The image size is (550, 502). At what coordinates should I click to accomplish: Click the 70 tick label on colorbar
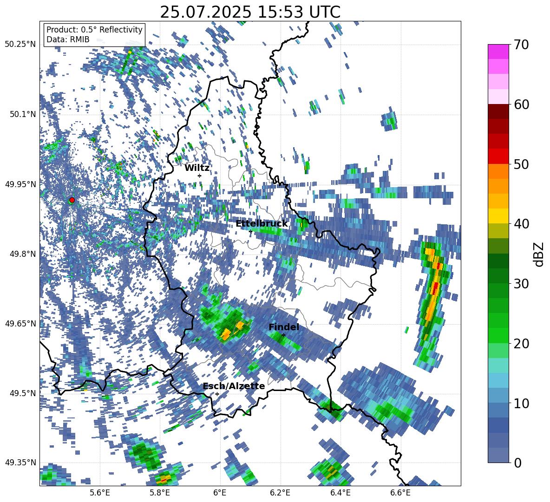click(x=521, y=45)
